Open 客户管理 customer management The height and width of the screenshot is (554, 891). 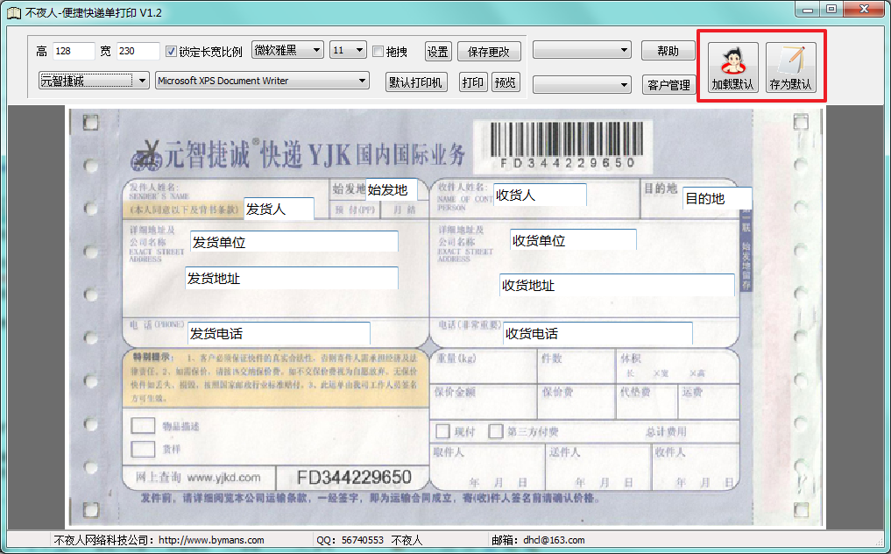click(668, 85)
